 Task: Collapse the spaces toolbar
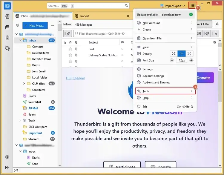(7, 168)
